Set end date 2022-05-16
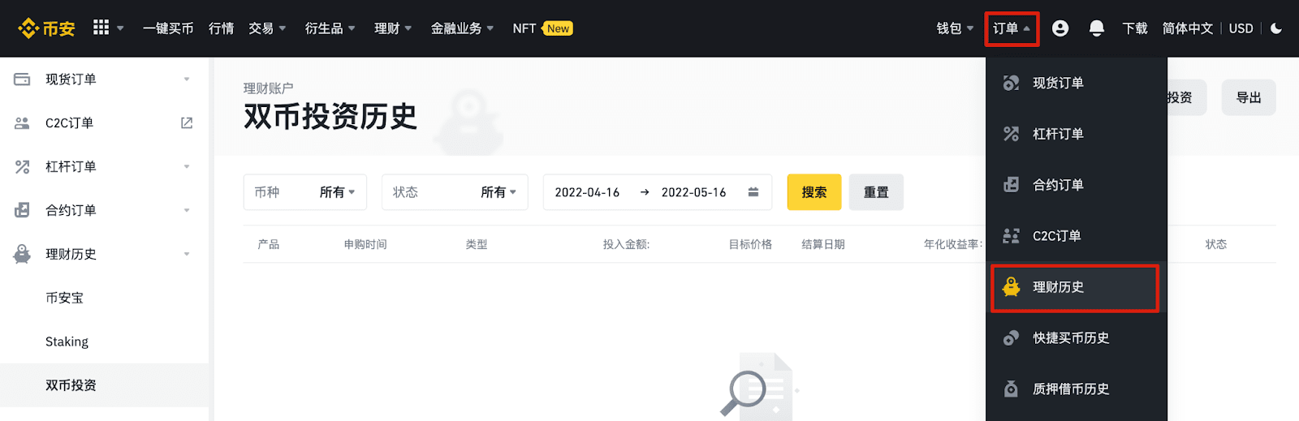The width and height of the screenshot is (1299, 421). pos(693,192)
